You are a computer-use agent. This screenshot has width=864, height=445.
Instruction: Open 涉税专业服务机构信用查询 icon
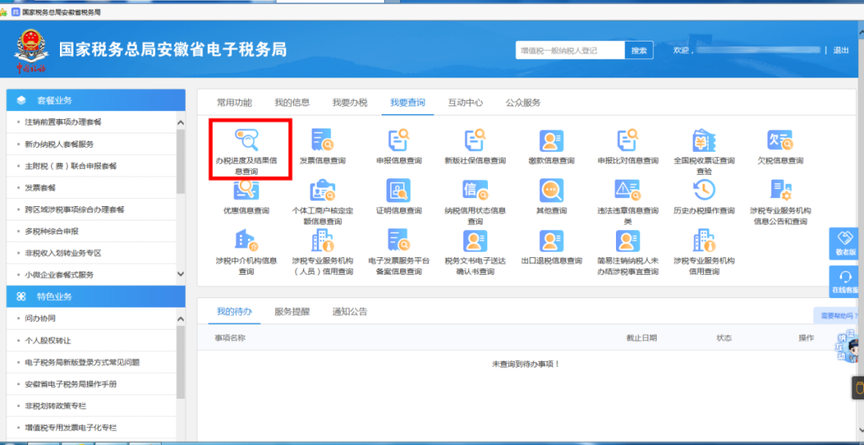click(x=704, y=240)
